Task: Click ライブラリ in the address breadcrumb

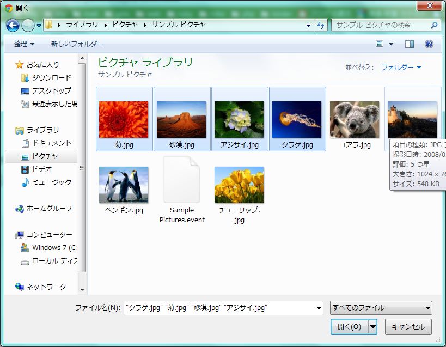Action: click(x=82, y=25)
